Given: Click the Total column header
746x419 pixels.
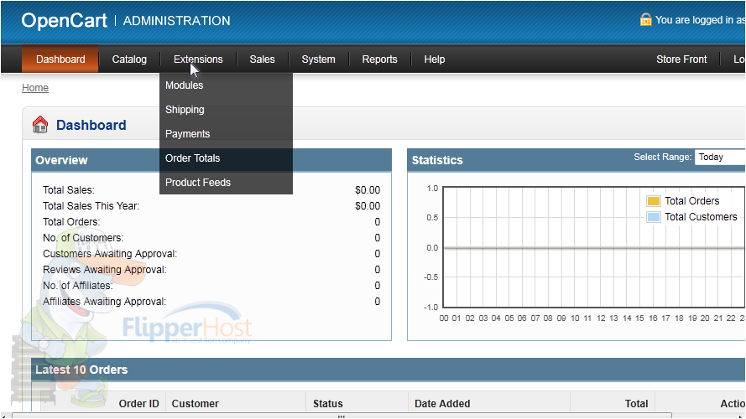Looking at the screenshot, I should pos(636,404).
